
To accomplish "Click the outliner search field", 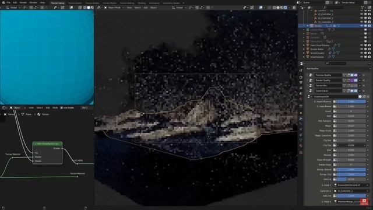I will (x=333, y=8).
